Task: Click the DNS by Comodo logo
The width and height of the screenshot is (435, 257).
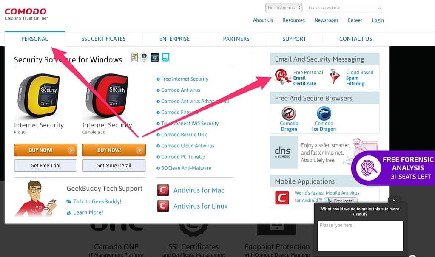Action: (284, 152)
